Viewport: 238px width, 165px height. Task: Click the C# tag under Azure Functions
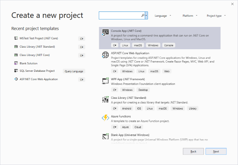[x=115, y=127]
